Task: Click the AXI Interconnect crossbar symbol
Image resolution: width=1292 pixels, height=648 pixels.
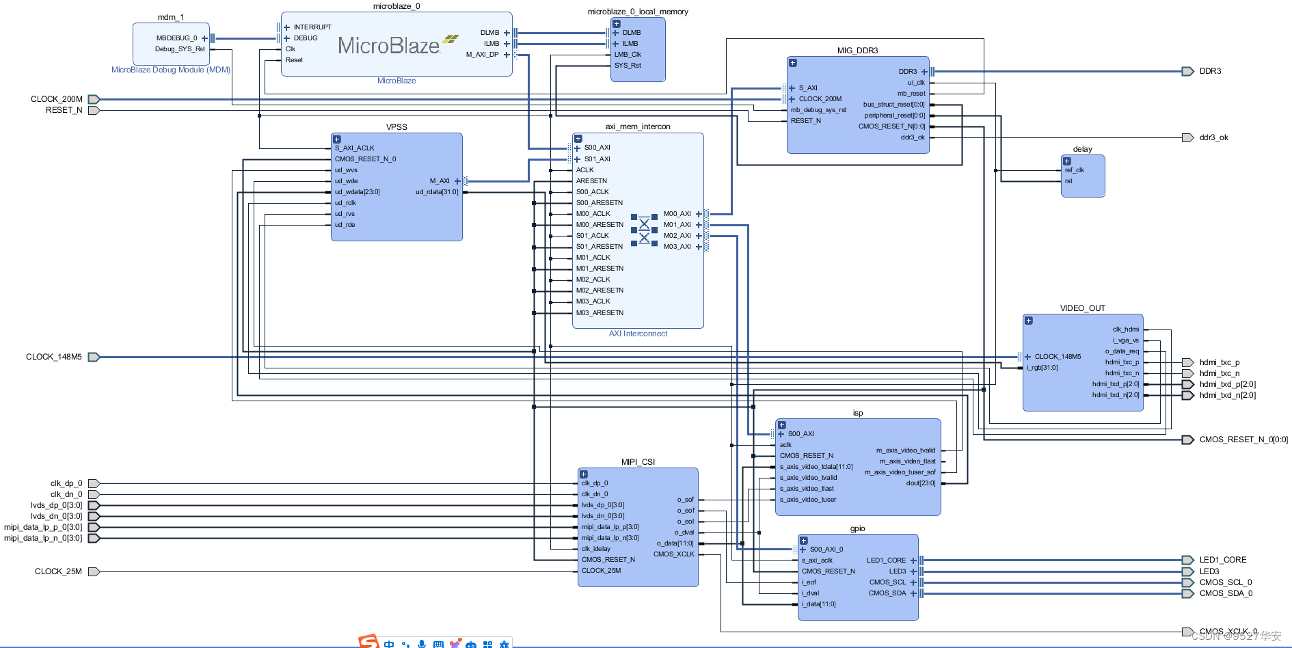Action: tap(644, 230)
